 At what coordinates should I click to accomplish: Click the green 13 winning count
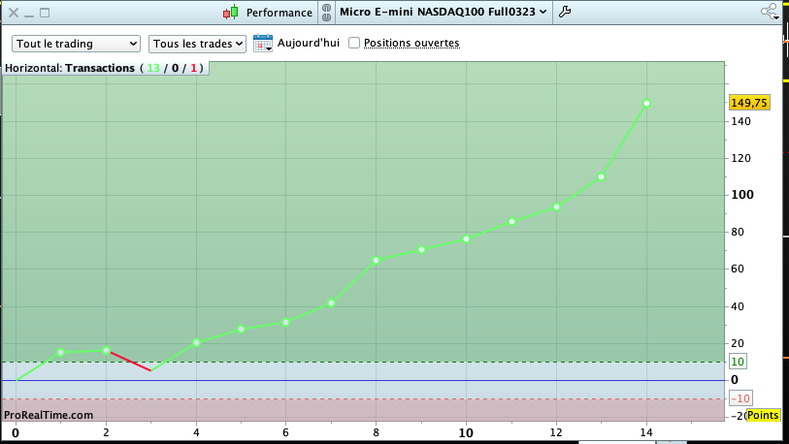153,68
